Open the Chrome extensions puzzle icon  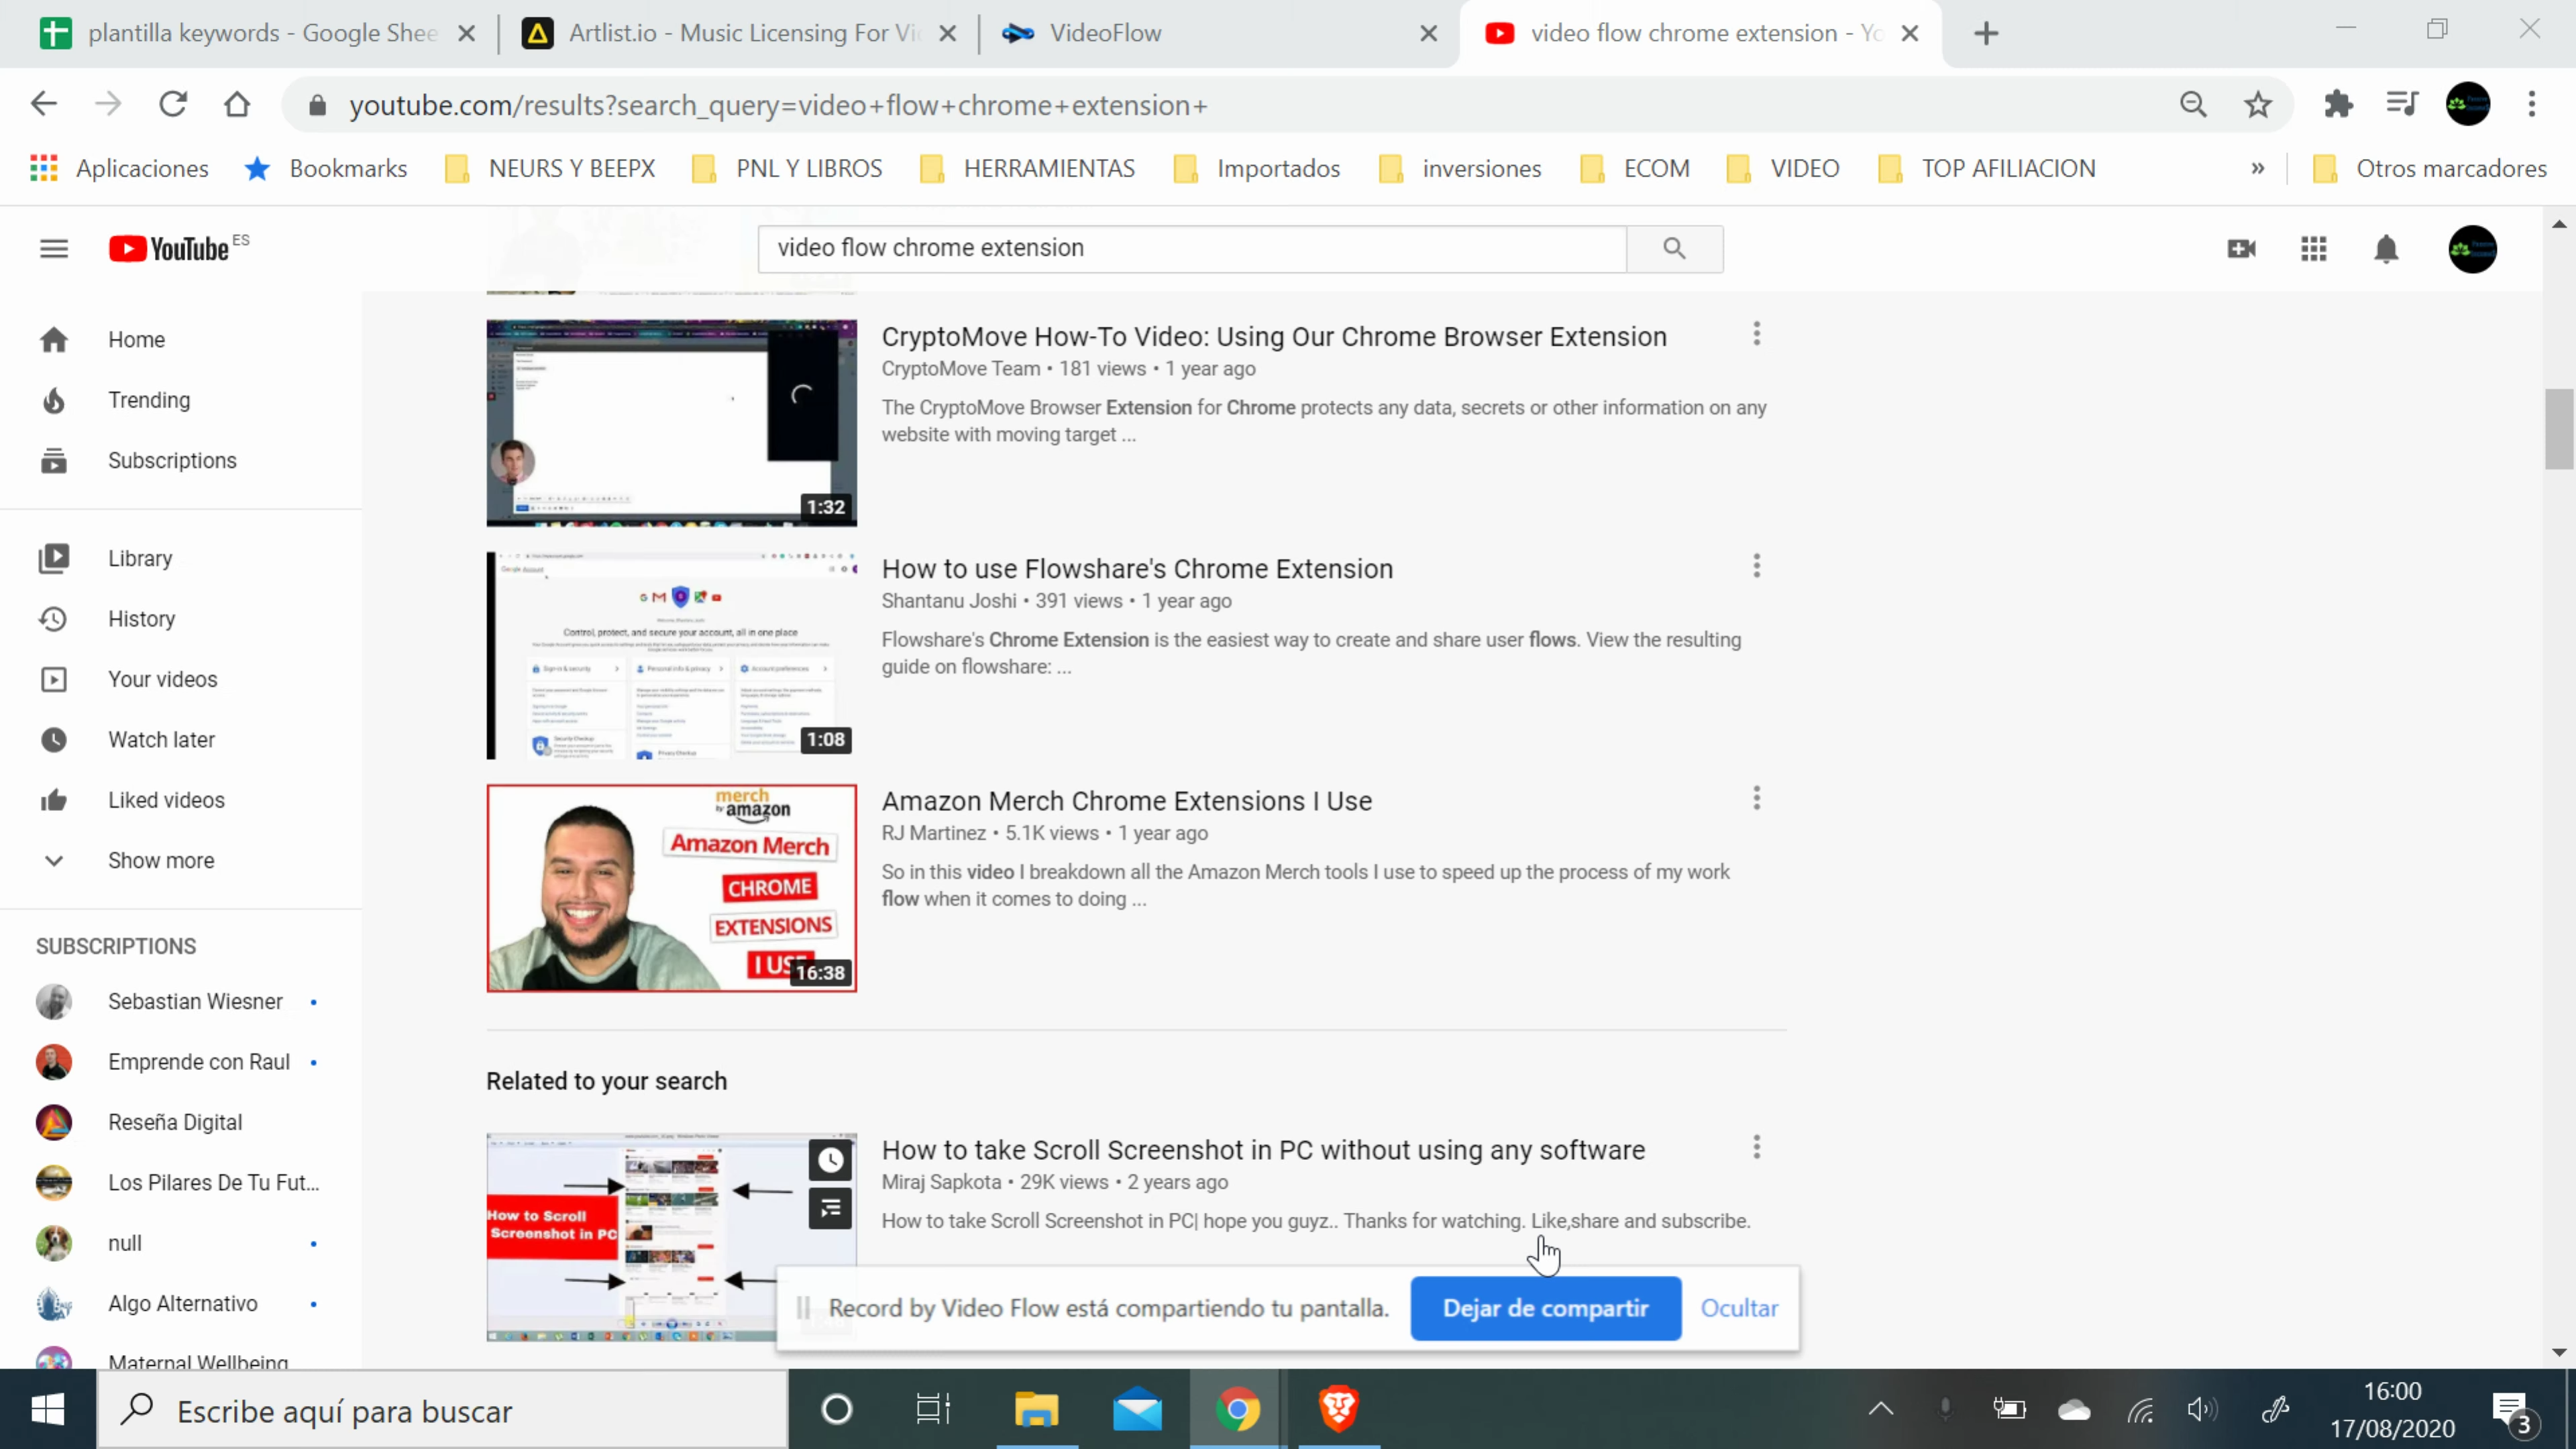pyautogui.click(x=2338, y=104)
